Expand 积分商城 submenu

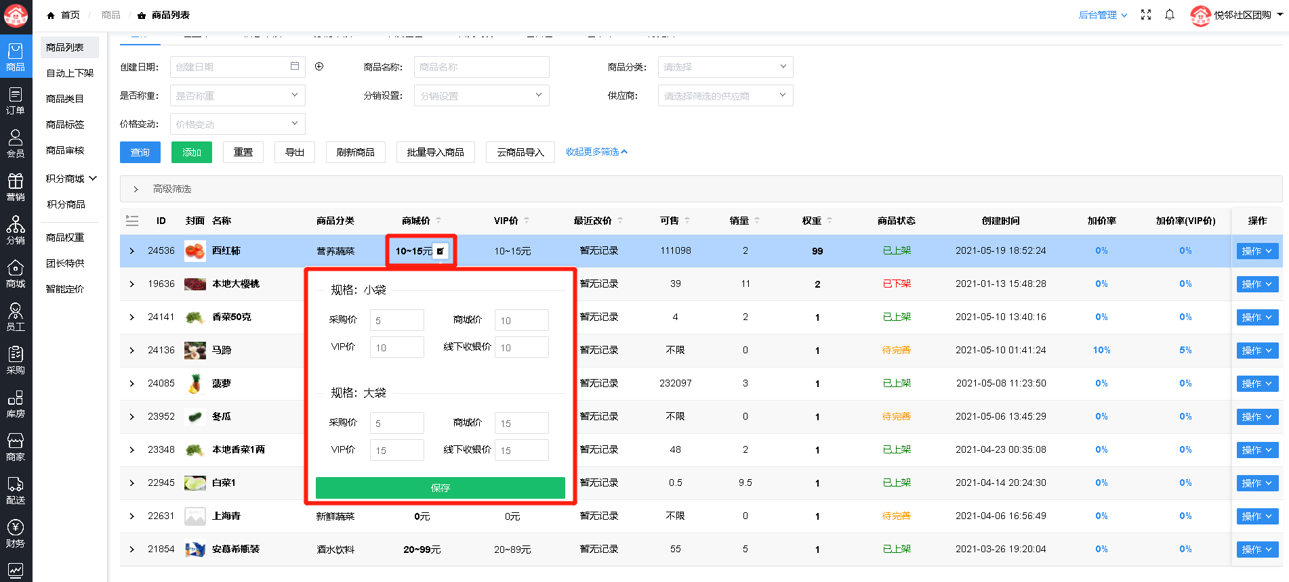pyautogui.click(x=71, y=179)
